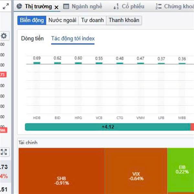
Task: Click the VIX -0.64% heatmap tile
Action: pos(136,171)
